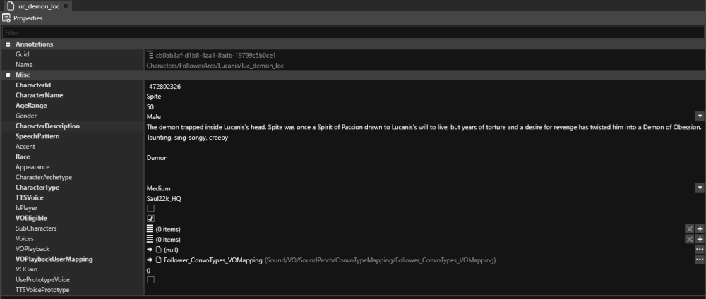Uncheck the VOEligible checkbox

point(150,219)
